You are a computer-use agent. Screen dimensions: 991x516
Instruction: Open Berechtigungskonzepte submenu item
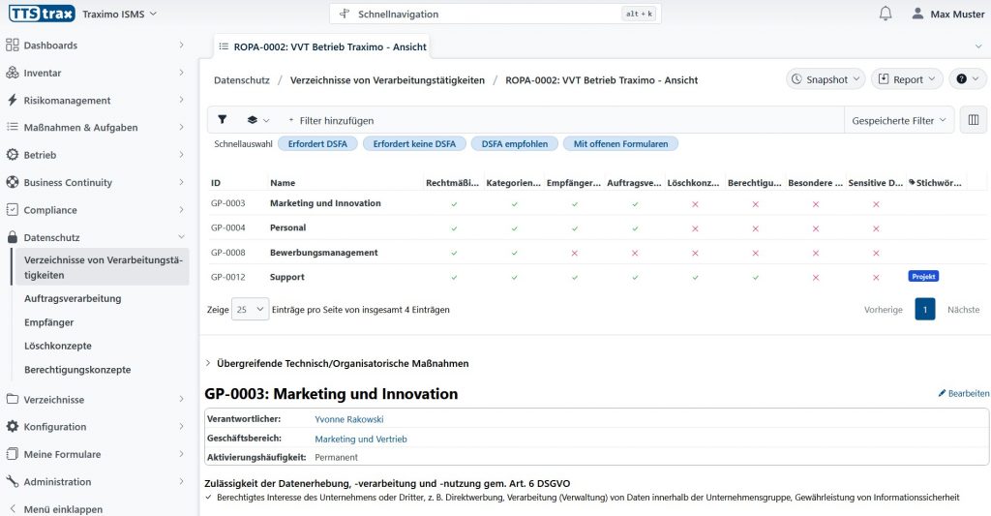click(x=77, y=369)
